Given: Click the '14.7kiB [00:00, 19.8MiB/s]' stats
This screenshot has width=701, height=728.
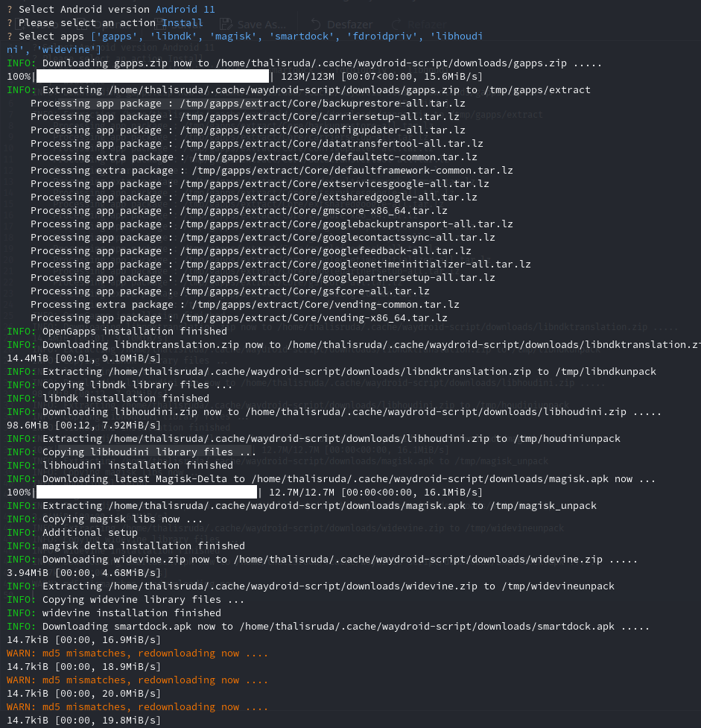Looking at the screenshot, I should [83, 721].
